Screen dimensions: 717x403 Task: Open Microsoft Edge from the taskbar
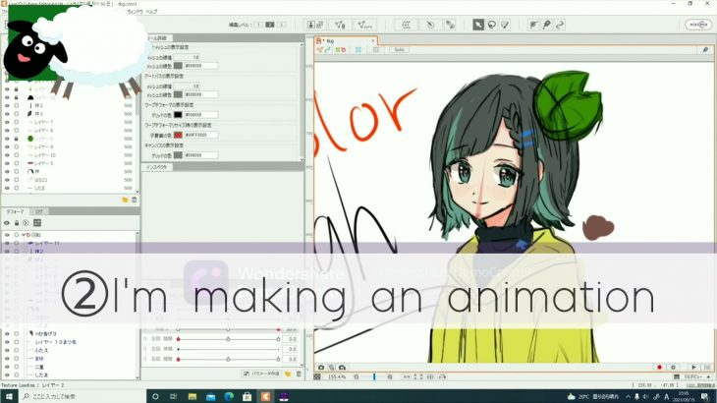[x=229, y=396]
